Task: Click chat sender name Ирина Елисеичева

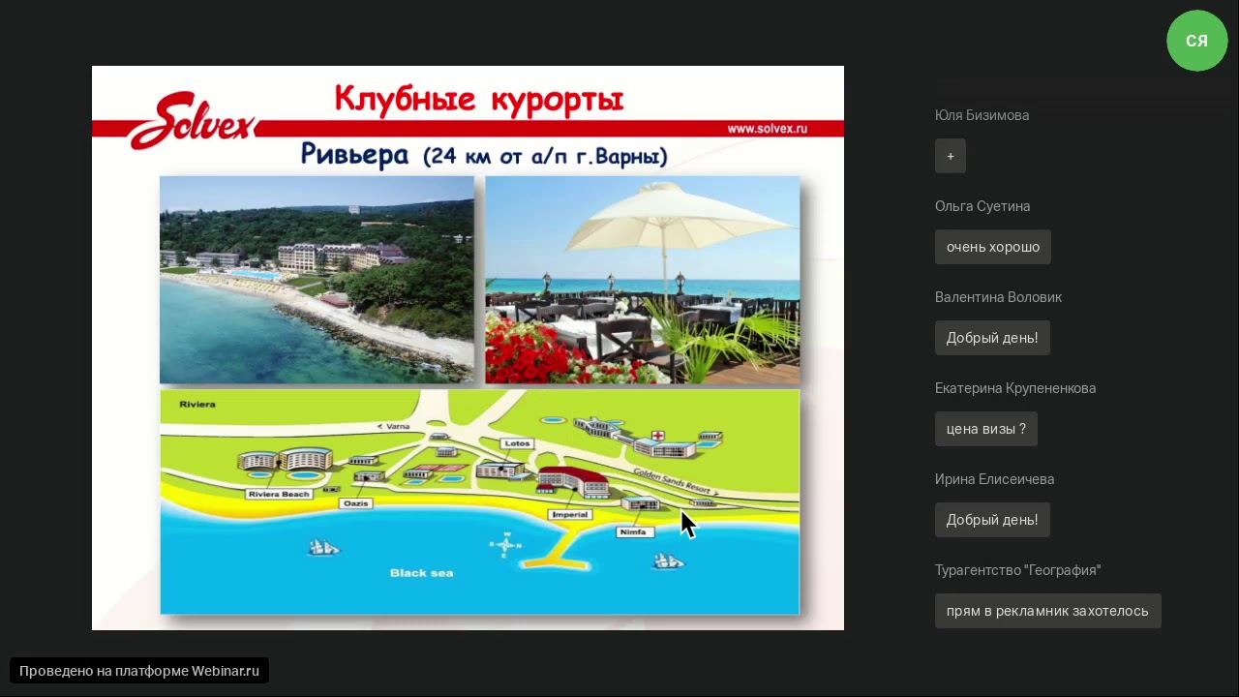Action: point(994,479)
